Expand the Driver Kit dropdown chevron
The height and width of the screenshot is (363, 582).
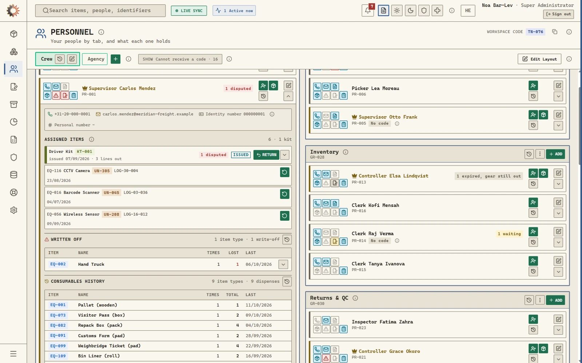coord(285,155)
